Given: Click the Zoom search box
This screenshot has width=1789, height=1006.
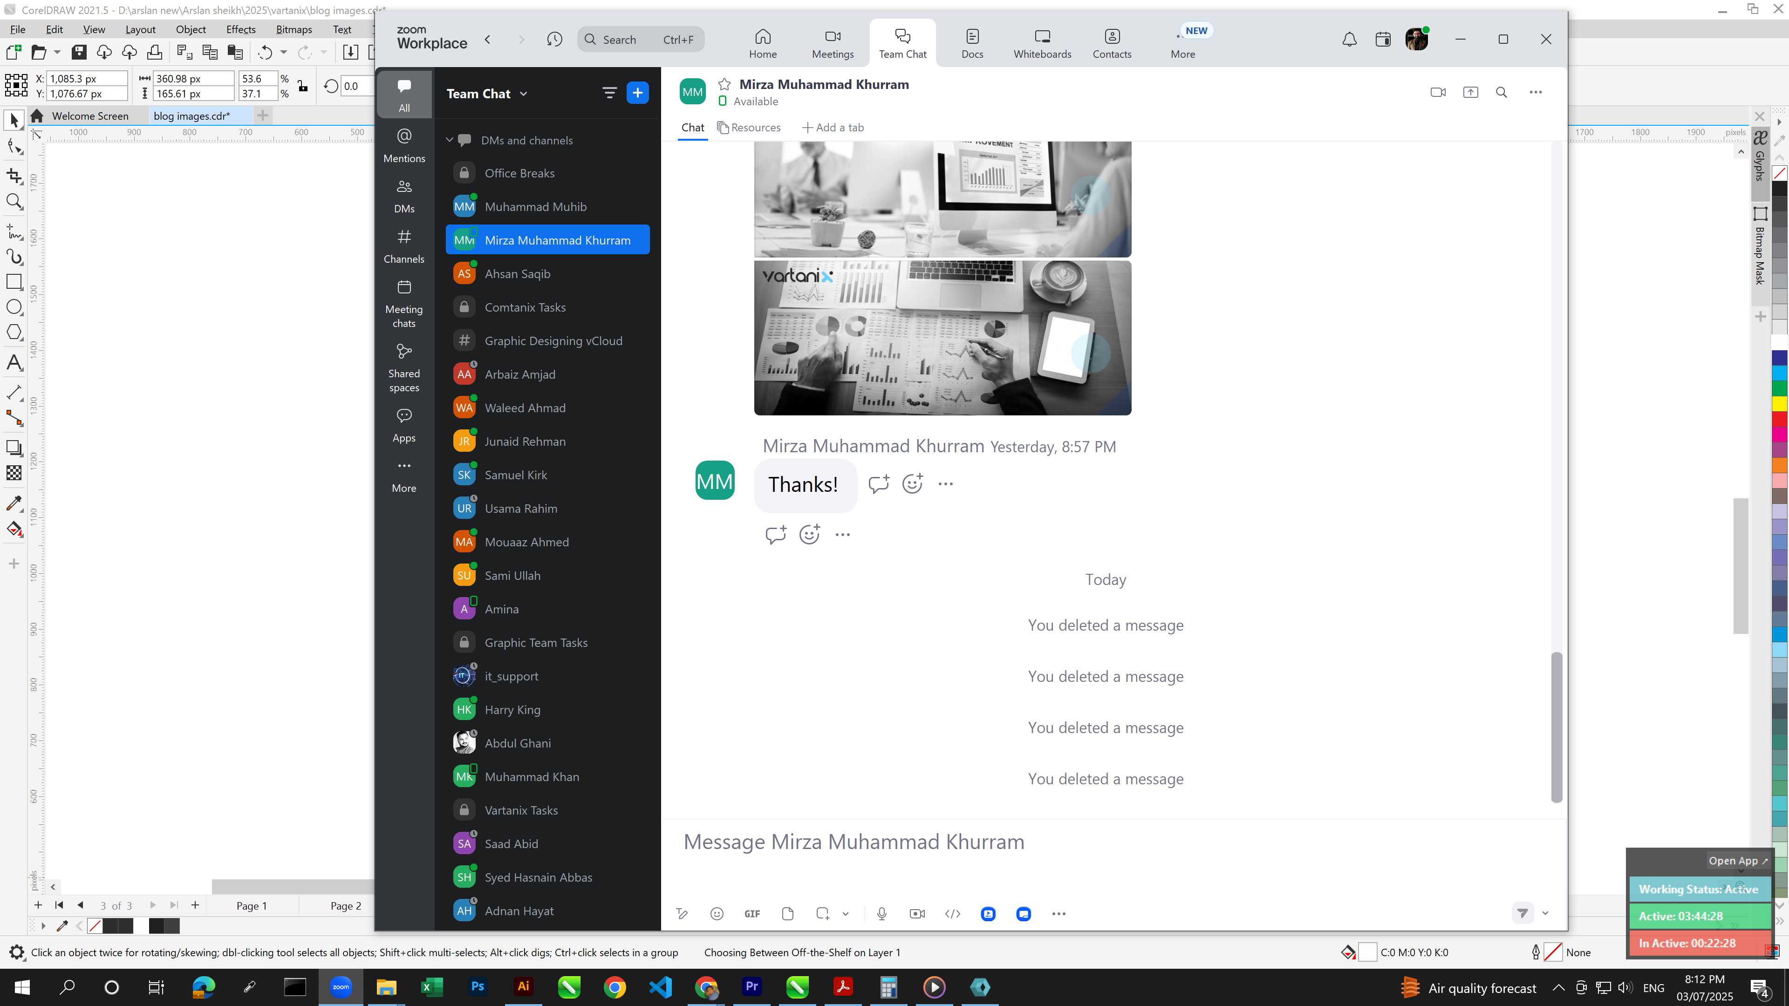Looking at the screenshot, I should tap(640, 40).
